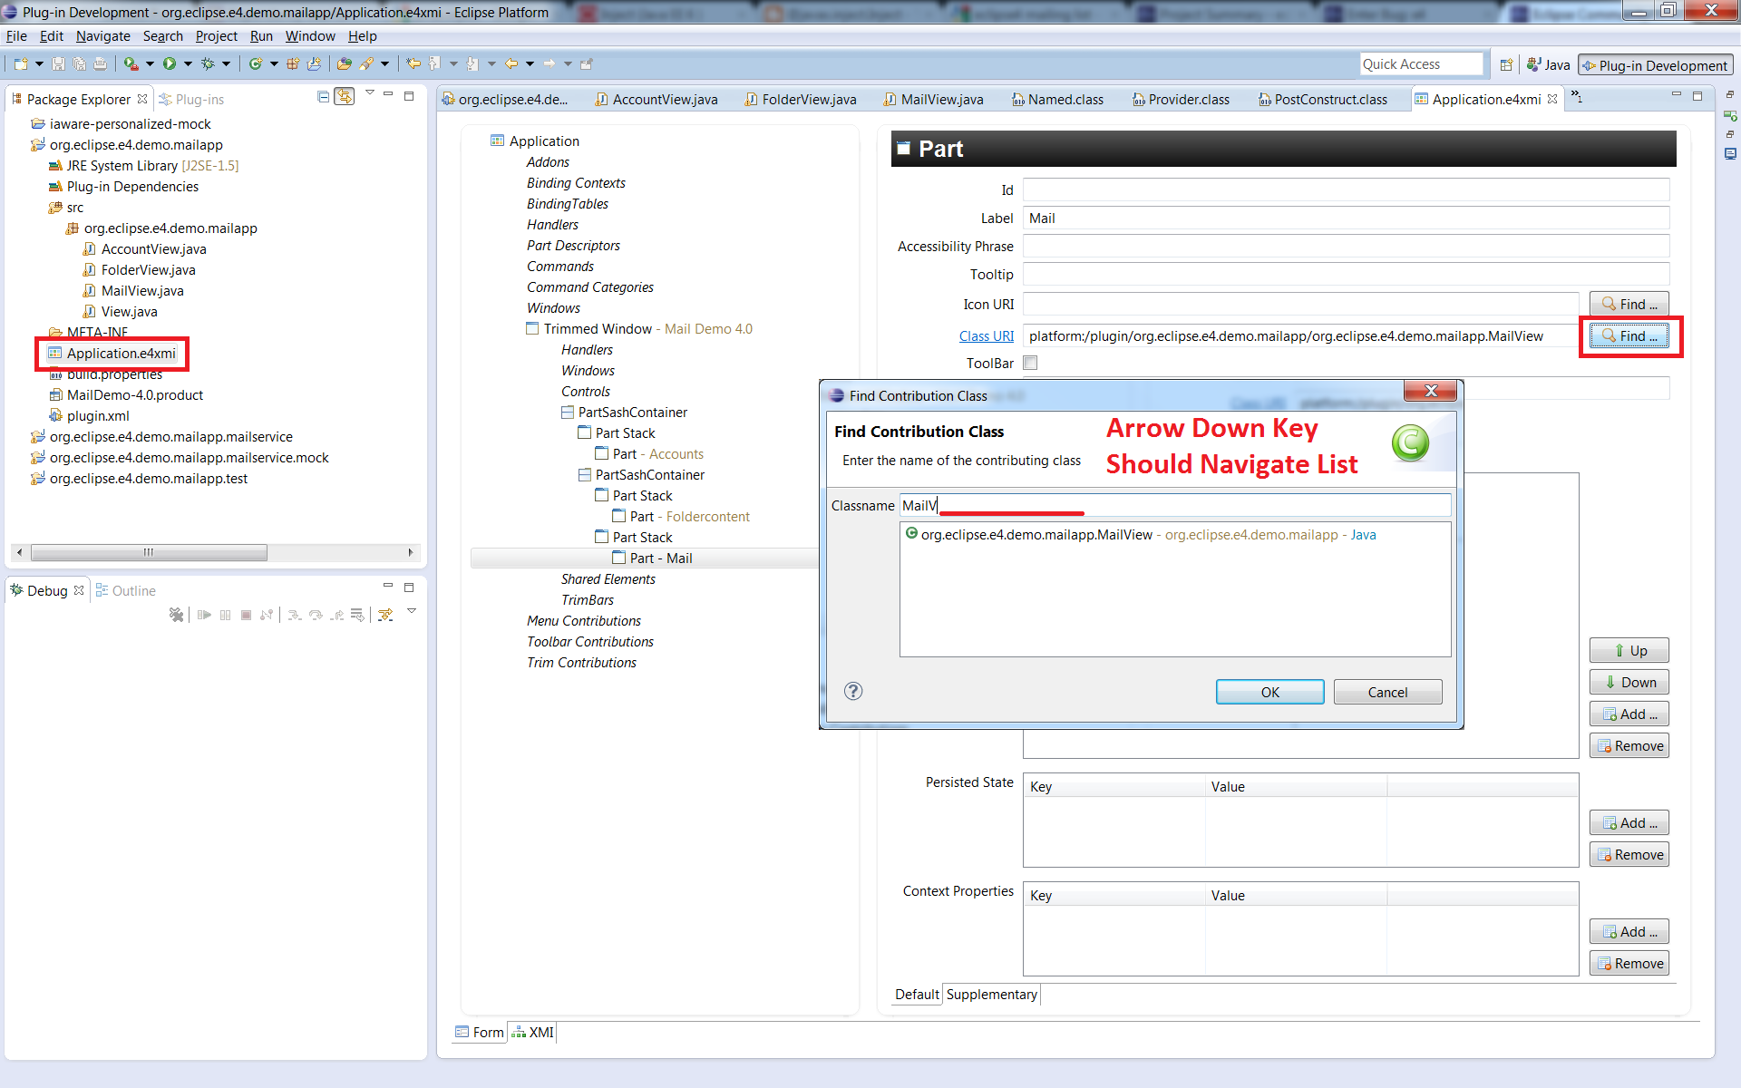
Task: Switch to the Outline view tab
Action: coord(126,590)
